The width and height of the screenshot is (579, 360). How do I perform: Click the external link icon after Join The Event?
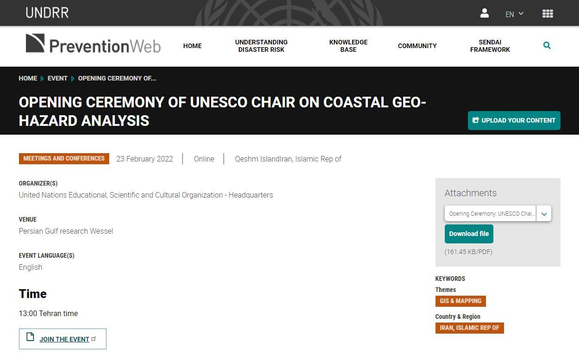(94, 338)
